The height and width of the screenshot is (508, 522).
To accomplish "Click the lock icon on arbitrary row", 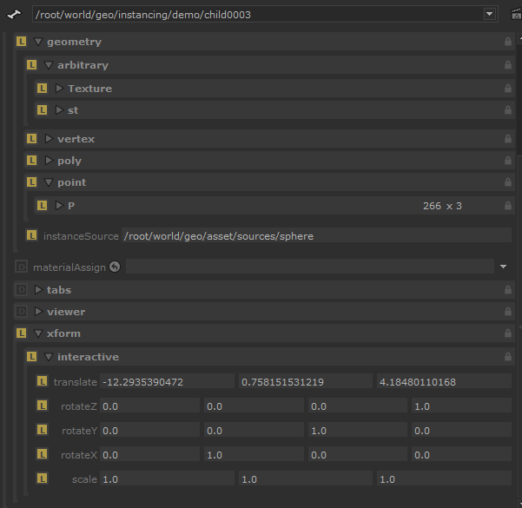I will [508, 64].
